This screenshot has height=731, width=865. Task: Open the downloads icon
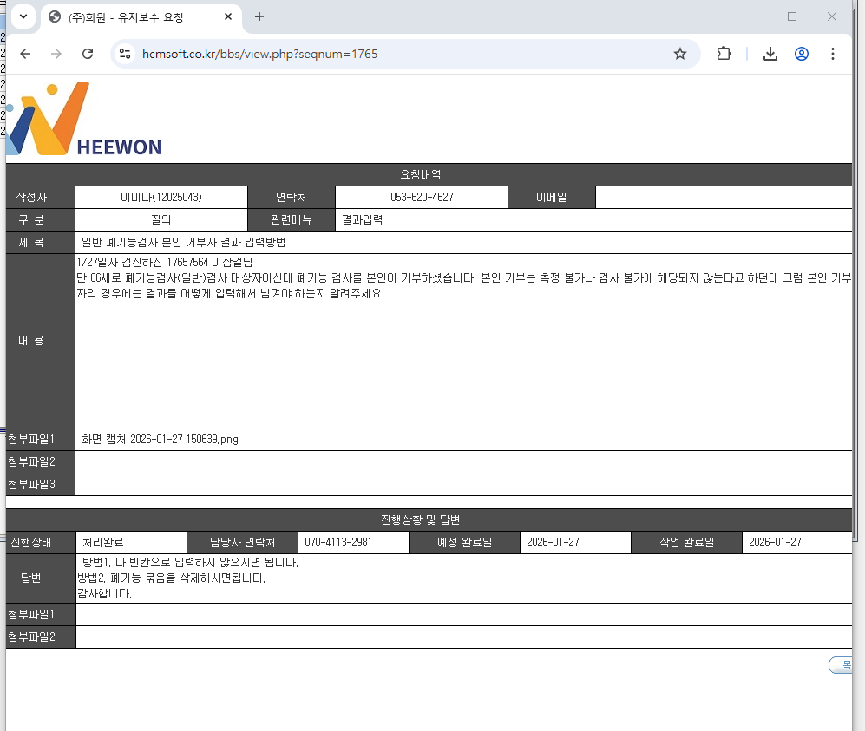click(770, 54)
